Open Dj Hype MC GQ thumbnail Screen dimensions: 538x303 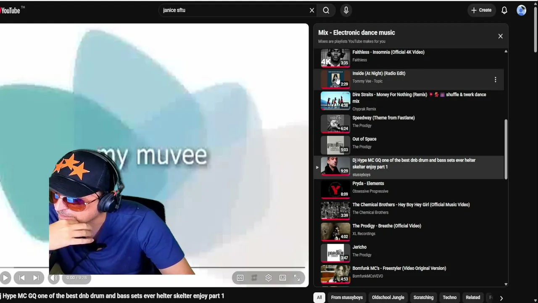[x=335, y=166]
